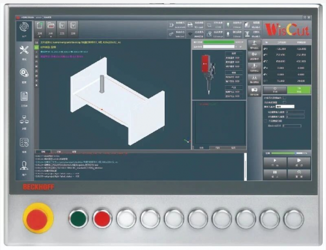Enable the checkbox left of the third option
This screenshot has height=250, width=326.
pos(266,120)
